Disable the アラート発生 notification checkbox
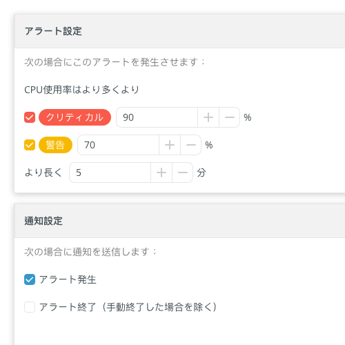Viewport: 345px width, 345px height. [x=30, y=279]
